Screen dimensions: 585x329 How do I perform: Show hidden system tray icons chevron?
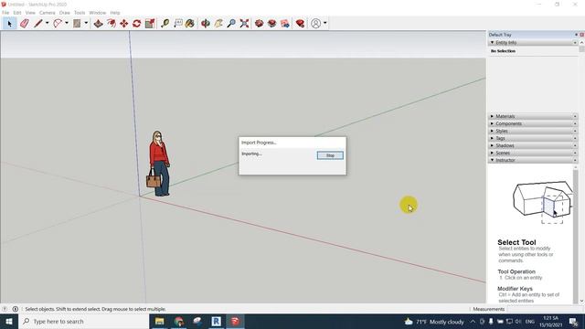[x=473, y=321]
